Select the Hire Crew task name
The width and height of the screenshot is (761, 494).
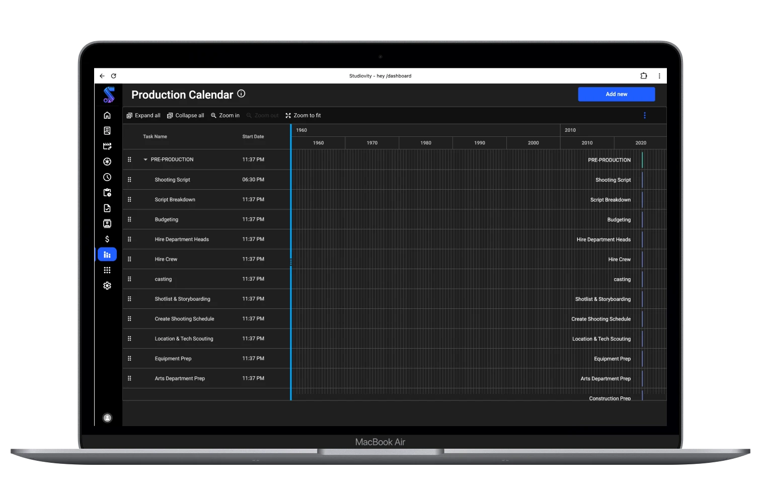tap(166, 259)
